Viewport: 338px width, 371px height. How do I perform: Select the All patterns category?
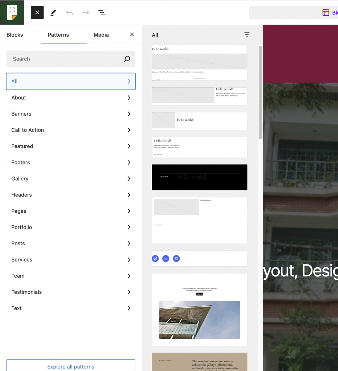pos(71,82)
